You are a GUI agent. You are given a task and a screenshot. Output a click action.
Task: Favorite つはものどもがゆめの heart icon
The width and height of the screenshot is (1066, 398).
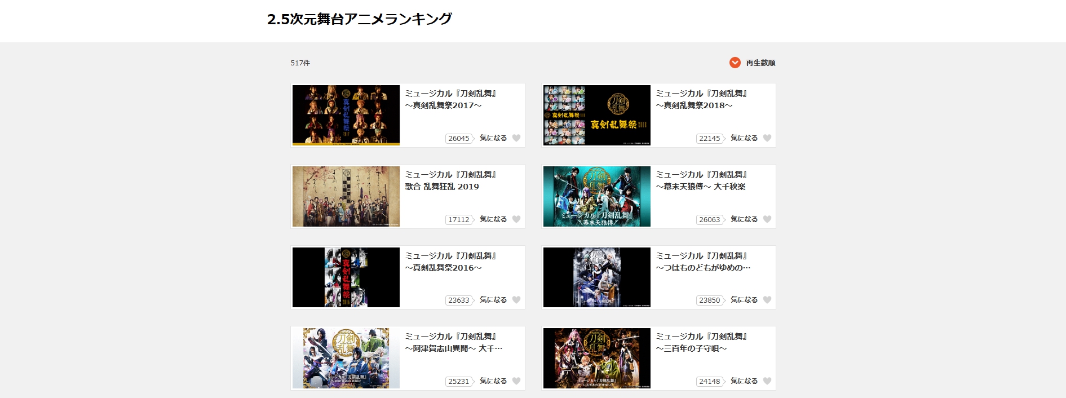click(x=767, y=300)
